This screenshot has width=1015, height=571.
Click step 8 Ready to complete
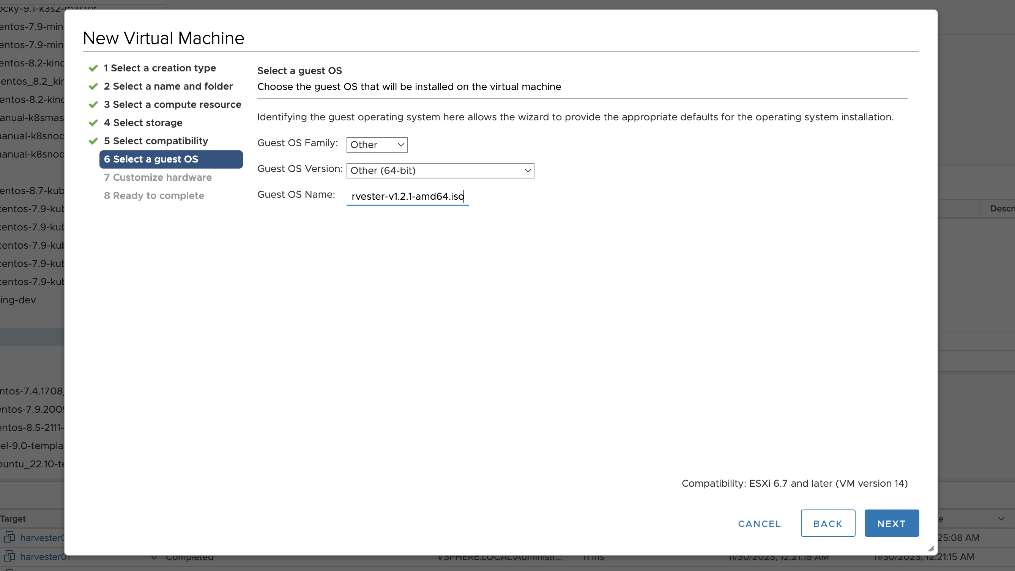(154, 196)
